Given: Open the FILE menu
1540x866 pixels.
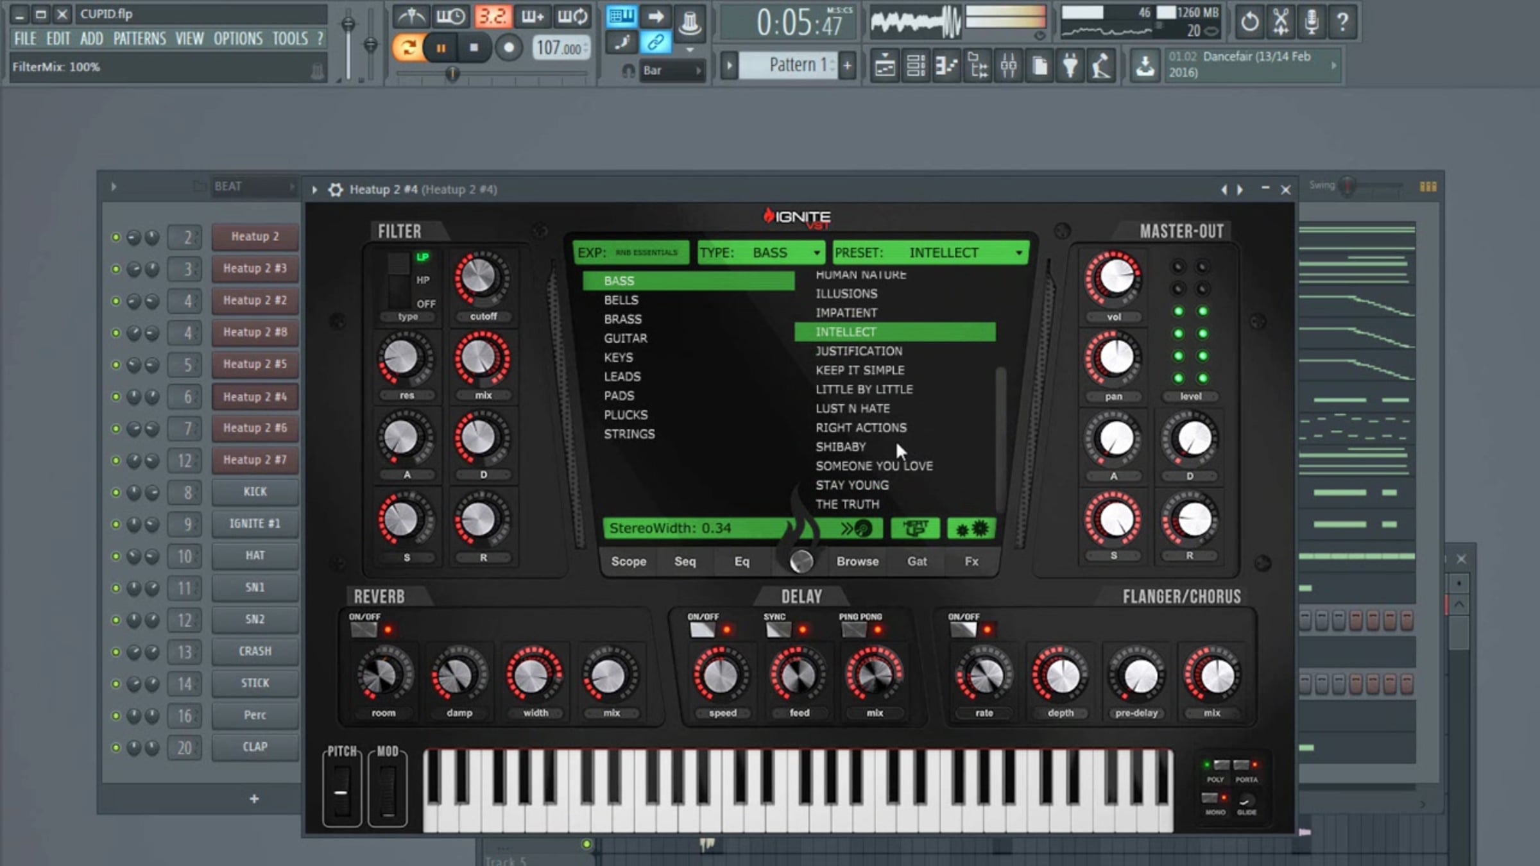Looking at the screenshot, I should point(26,38).
